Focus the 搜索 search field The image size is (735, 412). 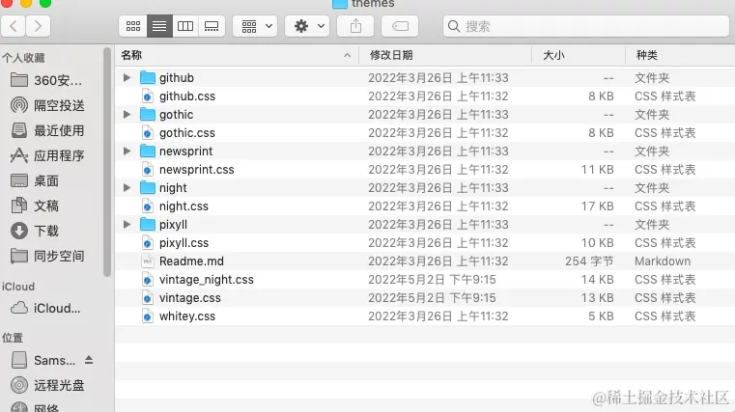(586, 26)
